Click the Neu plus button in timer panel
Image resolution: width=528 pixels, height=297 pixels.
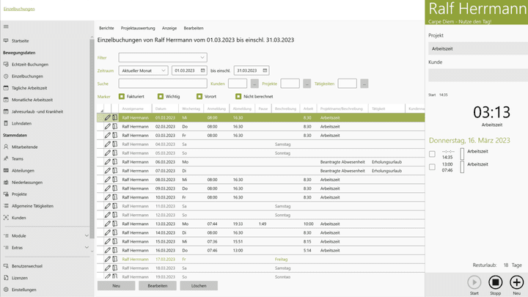click(516, 282)
